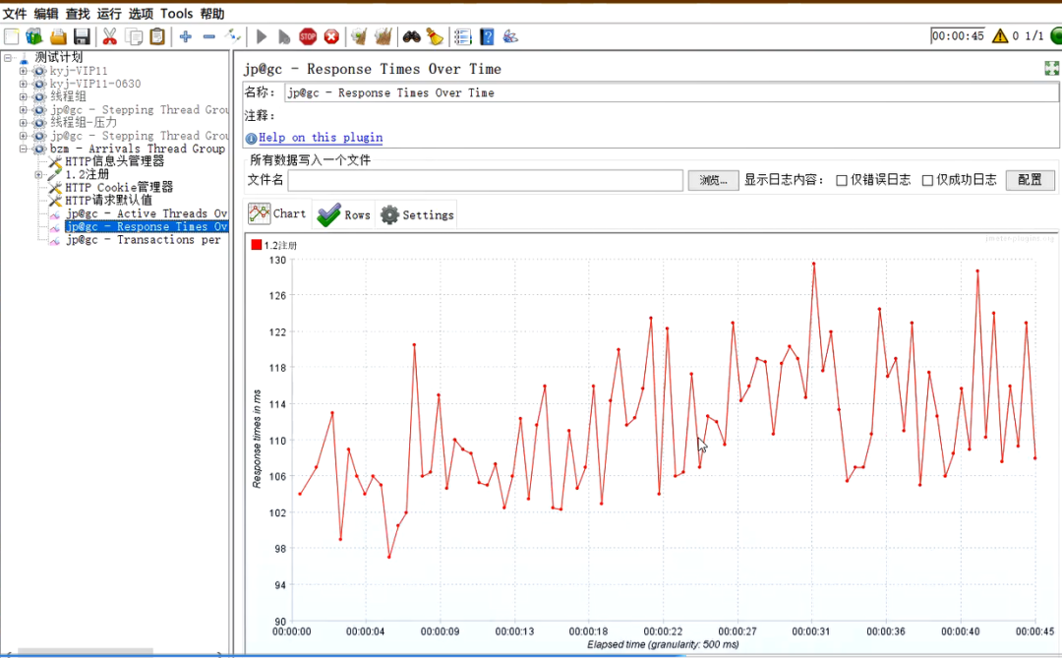Viewport: 1062px width, 658px height.
Task: Click the help info icon beside plugin link
Action: coord(252,139)
